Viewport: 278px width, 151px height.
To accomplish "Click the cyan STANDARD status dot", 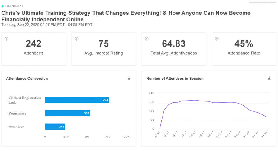I will click(x=2, y=6).
